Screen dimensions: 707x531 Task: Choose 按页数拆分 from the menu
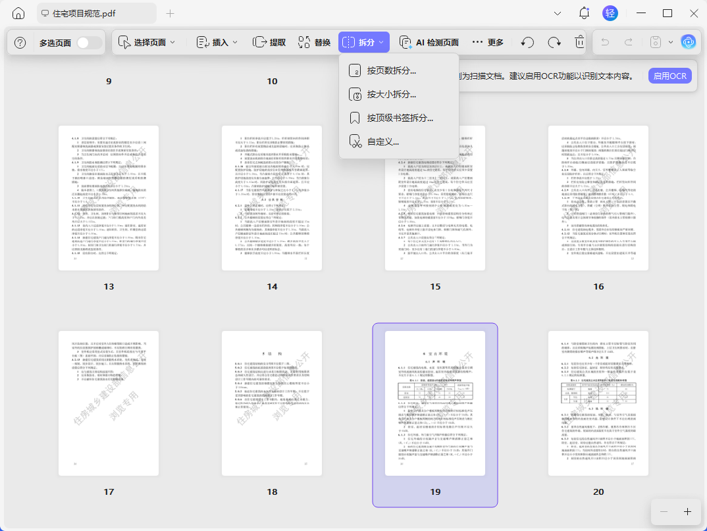pos(398,71)
